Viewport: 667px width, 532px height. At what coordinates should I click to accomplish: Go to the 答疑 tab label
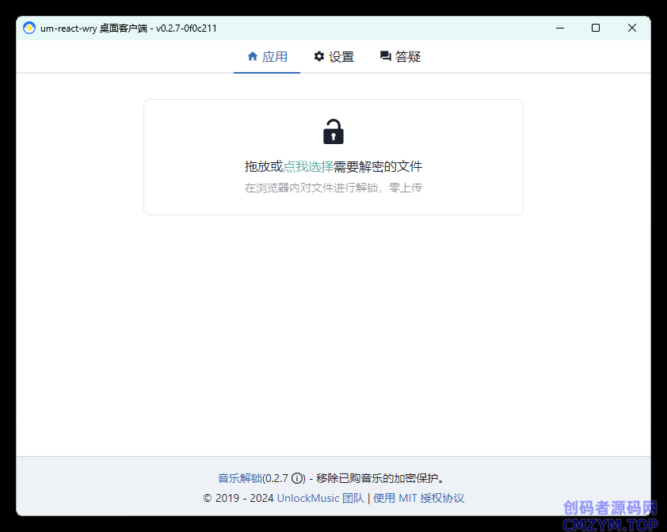click(408, 57)
